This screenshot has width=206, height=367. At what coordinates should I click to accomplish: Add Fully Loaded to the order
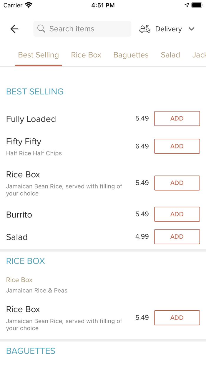coord(177,119)
